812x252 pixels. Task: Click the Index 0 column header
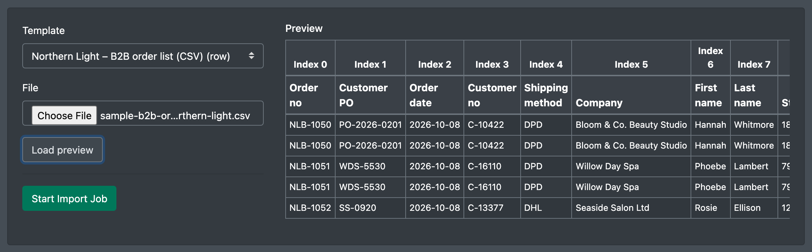point(310,58)
